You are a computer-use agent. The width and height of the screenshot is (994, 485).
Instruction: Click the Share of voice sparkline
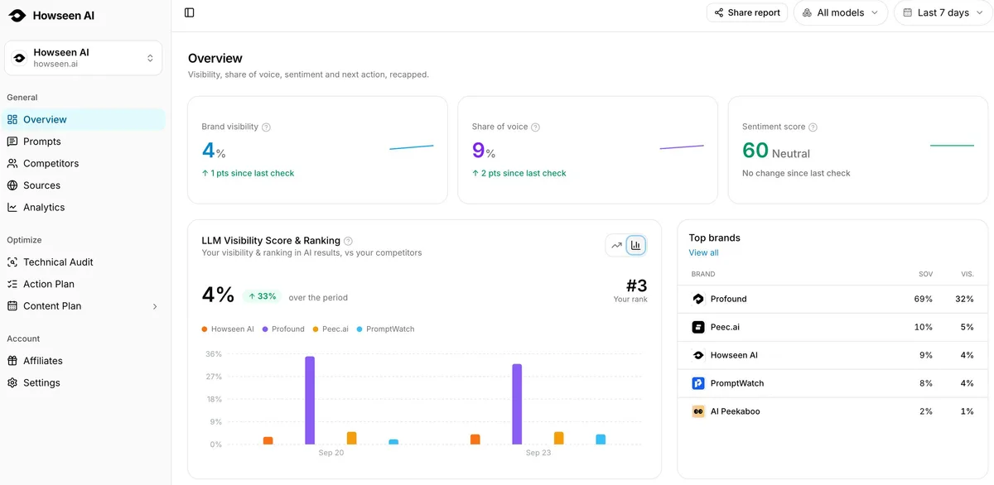click(682, 147)
